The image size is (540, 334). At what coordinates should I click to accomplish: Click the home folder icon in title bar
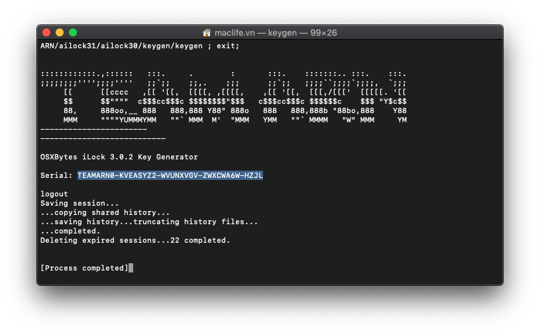click(207, 32)
